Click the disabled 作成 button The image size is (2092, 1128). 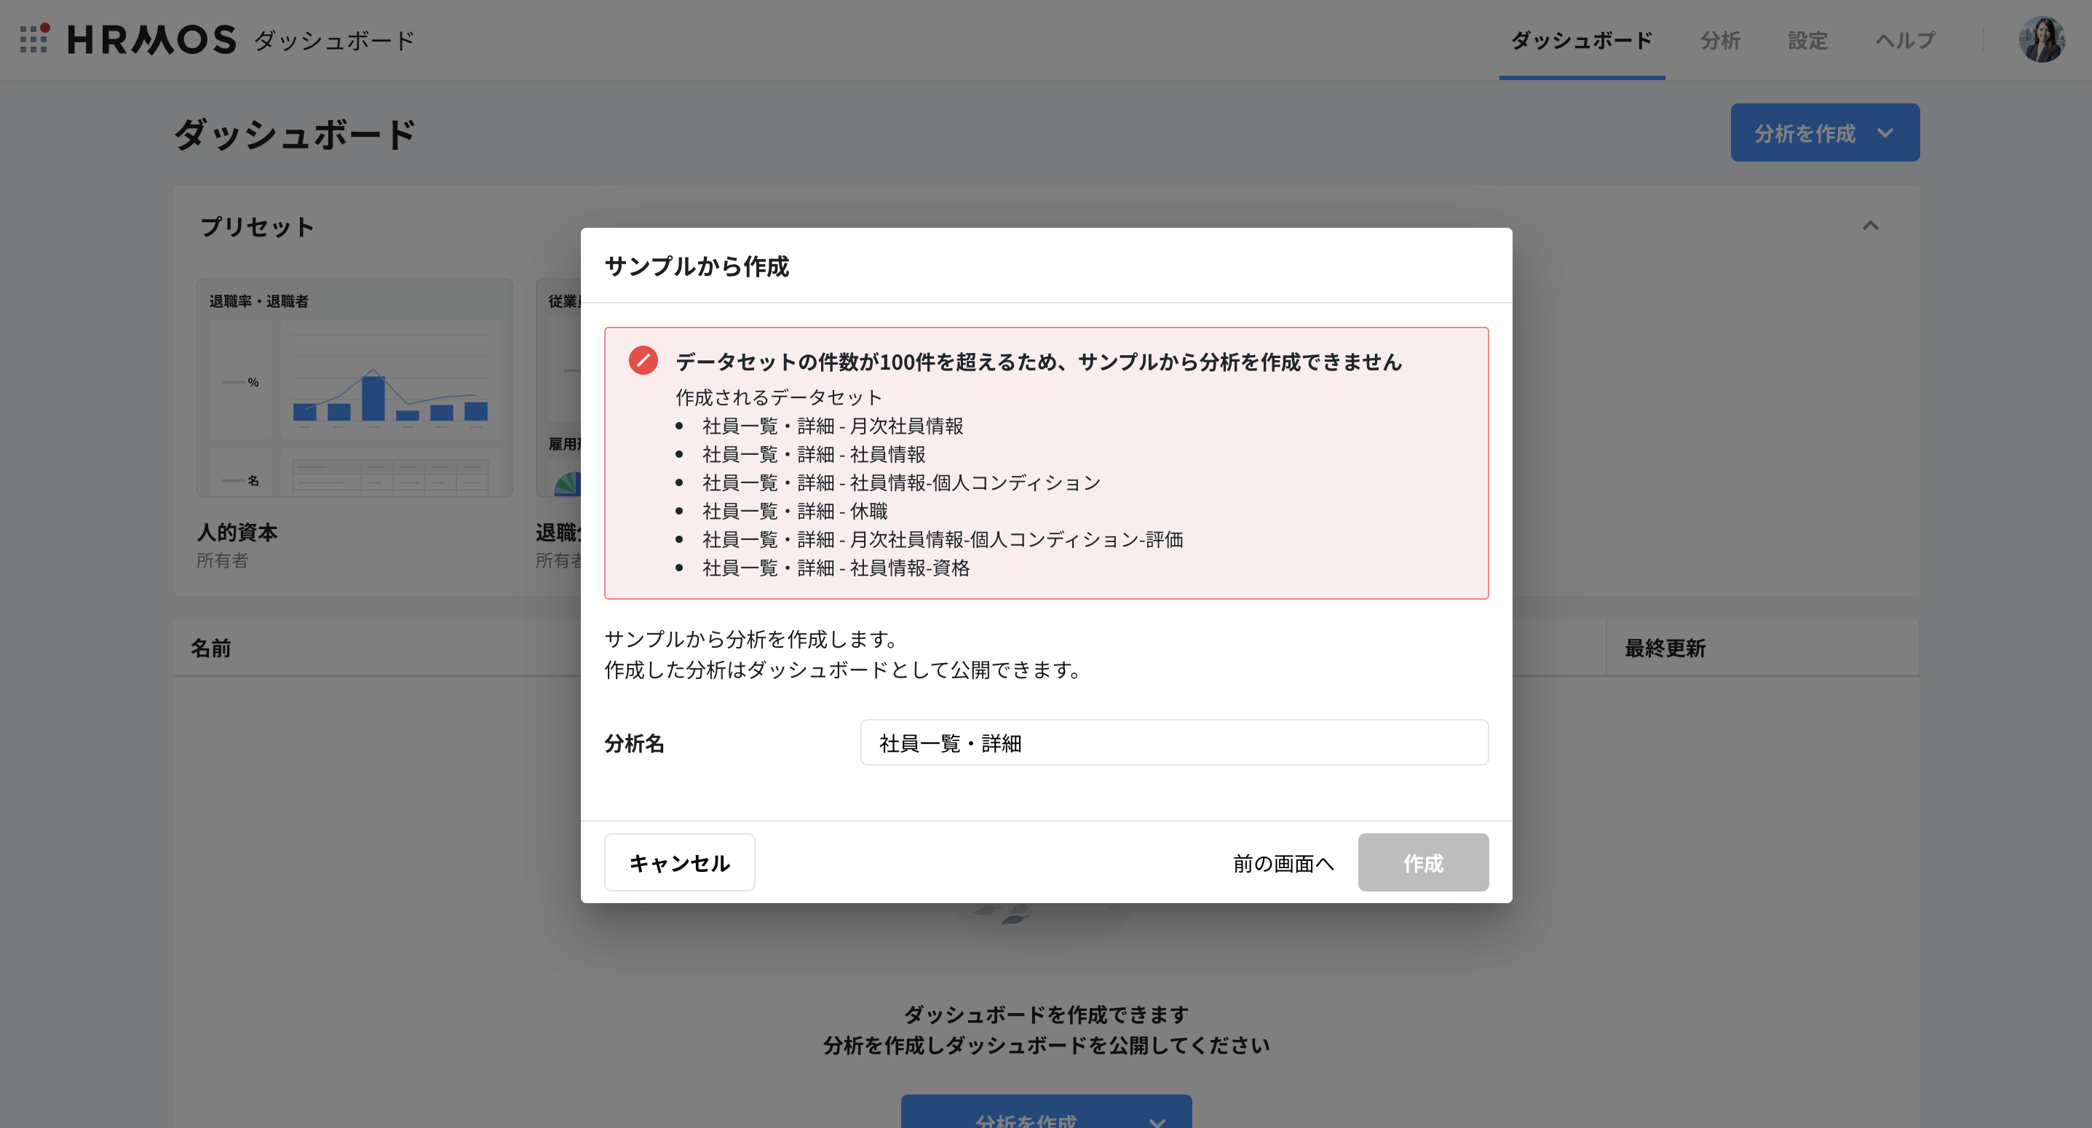pyautogui.click(x=1423, y=862)
